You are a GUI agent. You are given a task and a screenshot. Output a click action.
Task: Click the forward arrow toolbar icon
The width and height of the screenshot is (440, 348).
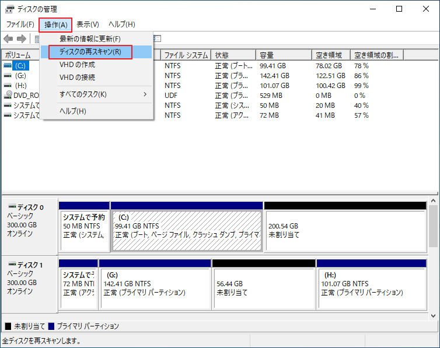(x=22, y=38)
